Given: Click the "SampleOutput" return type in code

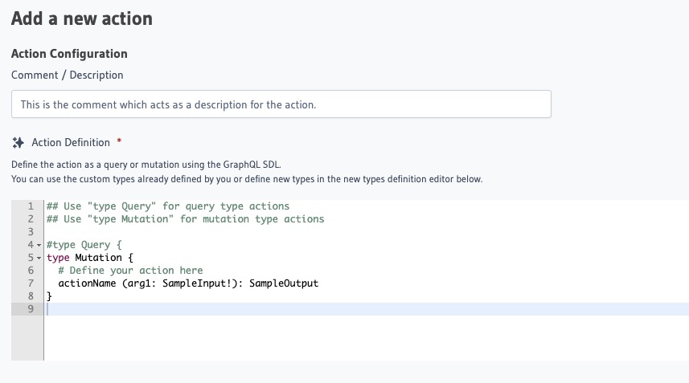Looking at the screenshot, I should click(284, 283).
